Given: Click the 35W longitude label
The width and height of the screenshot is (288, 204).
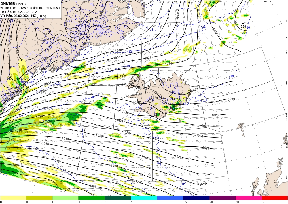Looking at the screenshot, I should (84, 1).
